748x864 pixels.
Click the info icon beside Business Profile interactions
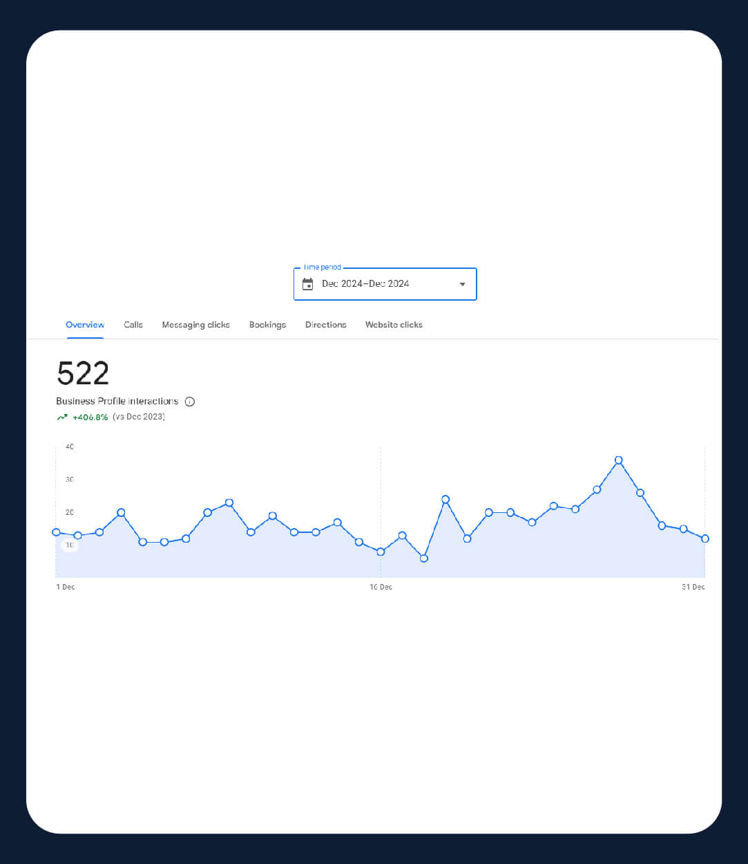coord(190,402)
